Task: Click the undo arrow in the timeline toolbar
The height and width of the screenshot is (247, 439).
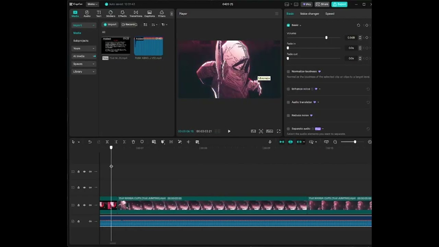Action: pyautogui.click(x=90, y=142)
